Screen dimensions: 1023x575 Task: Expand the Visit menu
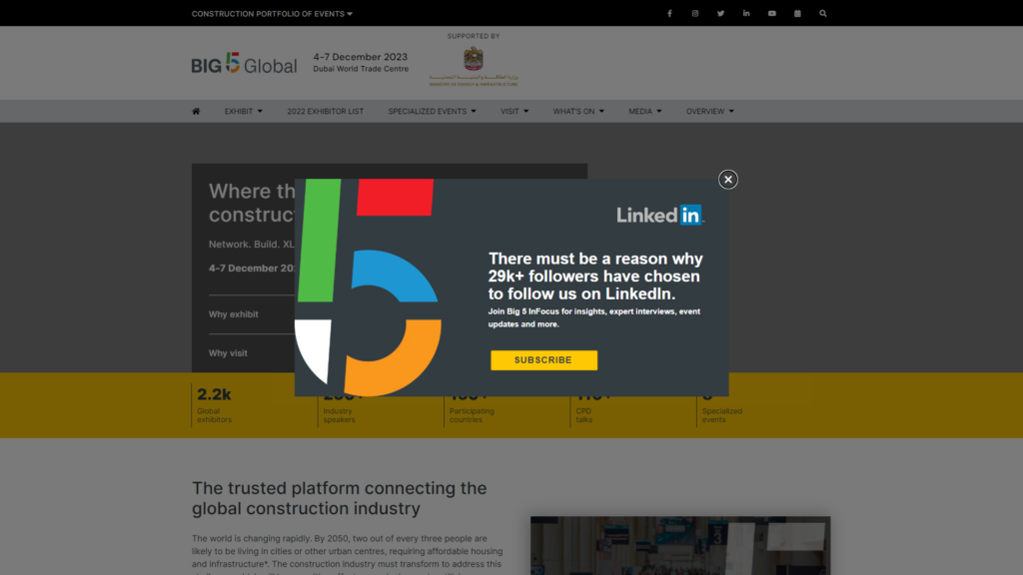(x=514, y=112)
